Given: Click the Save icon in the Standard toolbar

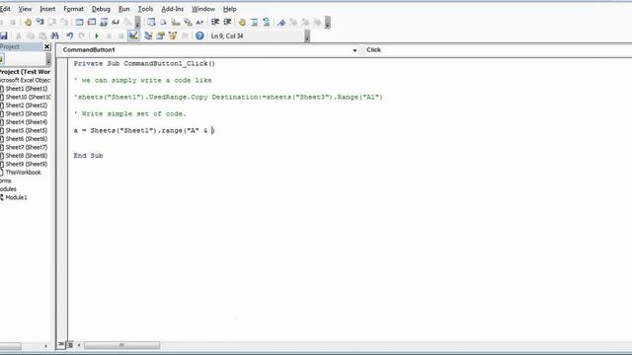Looking at the screenshot, I should coord(4,35).
